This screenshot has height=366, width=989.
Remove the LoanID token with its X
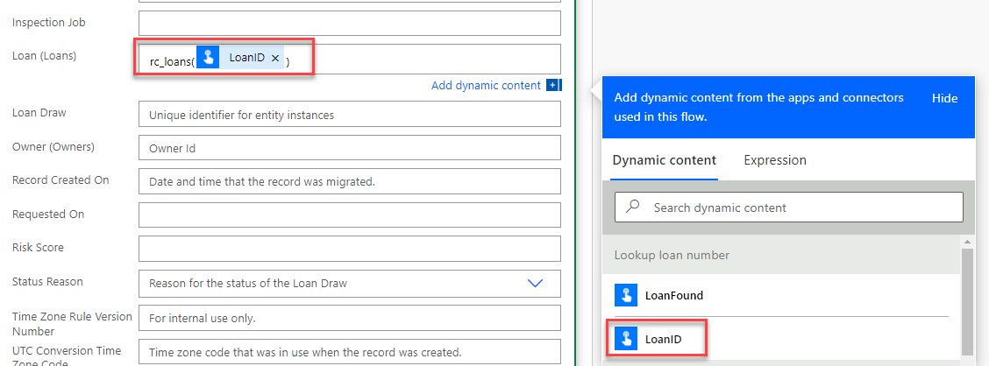pos(275,58)
